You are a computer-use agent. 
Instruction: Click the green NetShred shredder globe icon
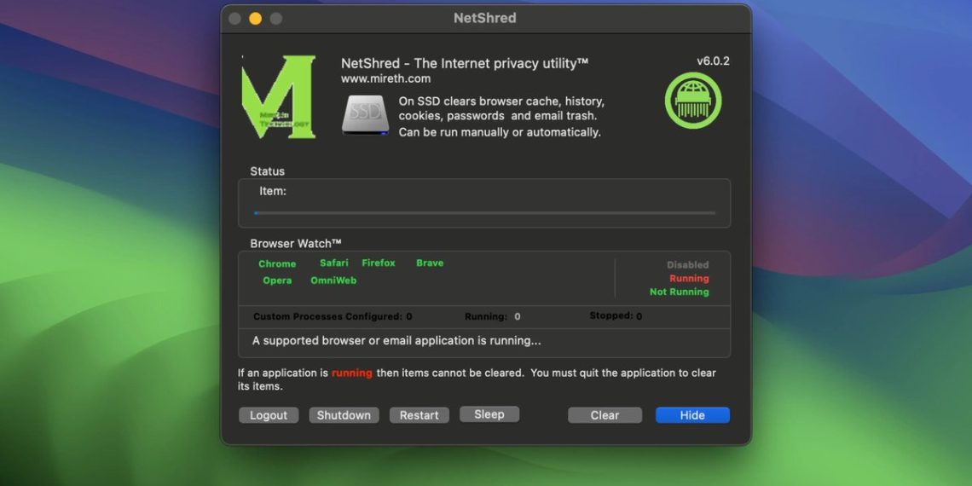[x=692, y=101]
